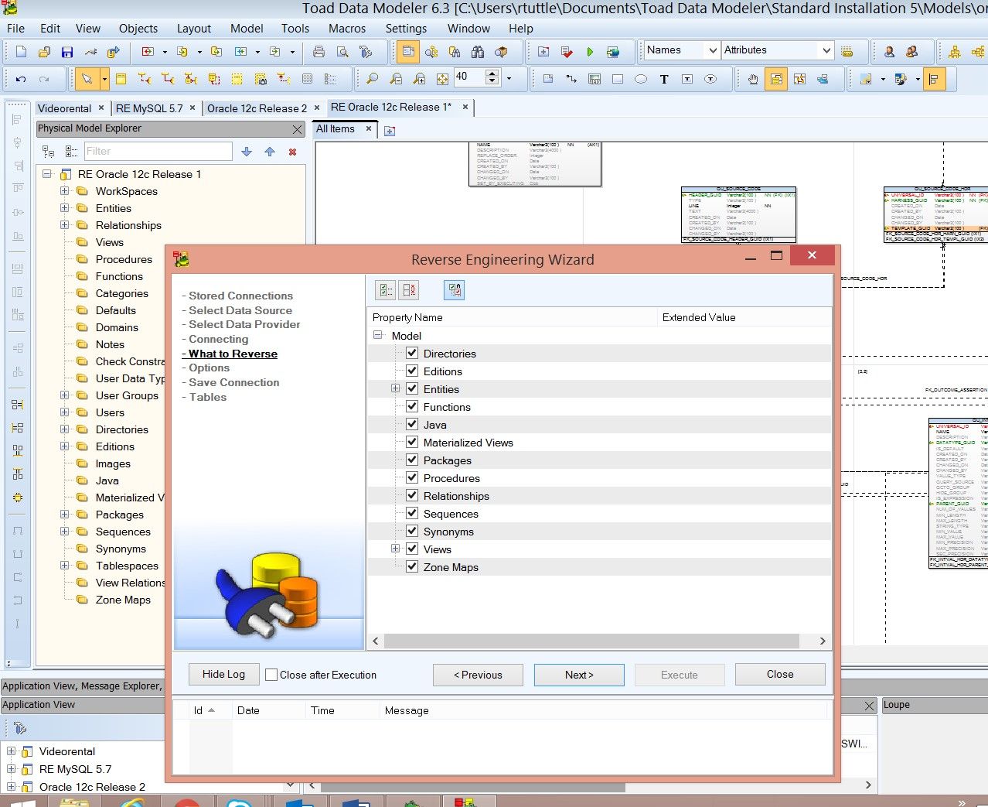The height and width of the screenshot is (807, 988).
Task: Click the invert selection icon in wizard
Action: click(x=455, y=290)
